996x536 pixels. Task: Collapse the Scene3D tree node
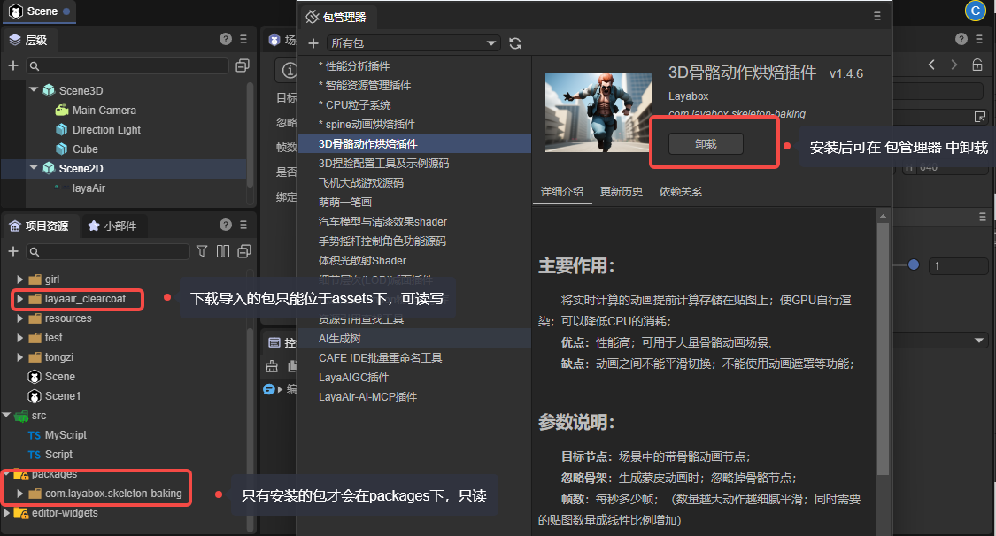point(34,90)
